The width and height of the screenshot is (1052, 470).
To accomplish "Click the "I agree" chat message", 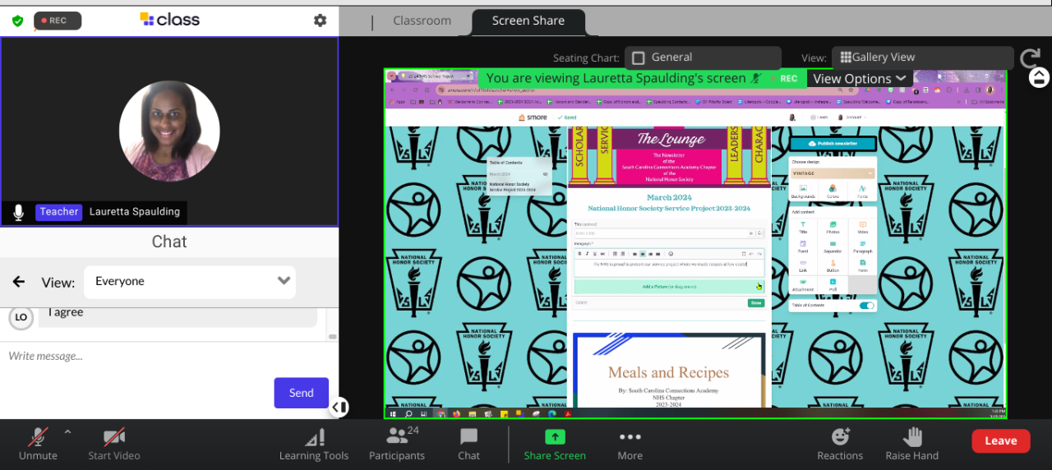I will (178, 316).
